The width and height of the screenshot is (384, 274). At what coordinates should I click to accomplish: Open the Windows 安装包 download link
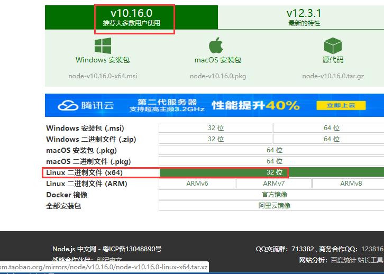pos(103,60)
